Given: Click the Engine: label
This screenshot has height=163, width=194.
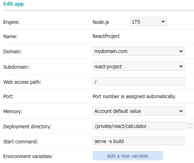Looking at the screenshot, I should (12, 22).
